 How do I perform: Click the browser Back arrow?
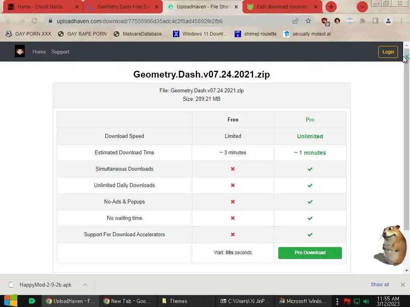tap(9, 21)
